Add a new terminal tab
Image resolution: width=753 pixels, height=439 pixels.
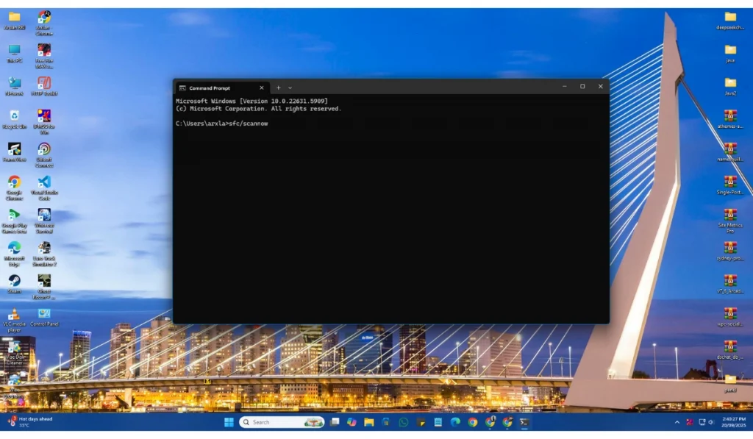coord(278,88)
